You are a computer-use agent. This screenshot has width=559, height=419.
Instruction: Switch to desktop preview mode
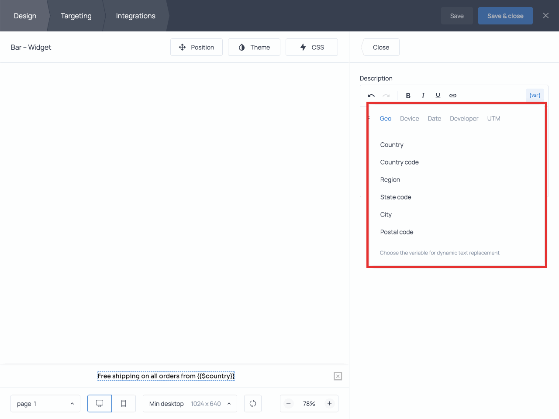100,404
